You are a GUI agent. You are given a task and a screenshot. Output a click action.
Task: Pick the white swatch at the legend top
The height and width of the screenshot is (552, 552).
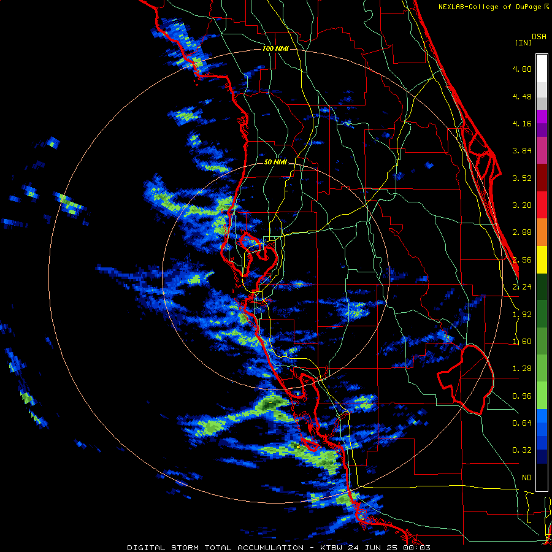point(542,68)
